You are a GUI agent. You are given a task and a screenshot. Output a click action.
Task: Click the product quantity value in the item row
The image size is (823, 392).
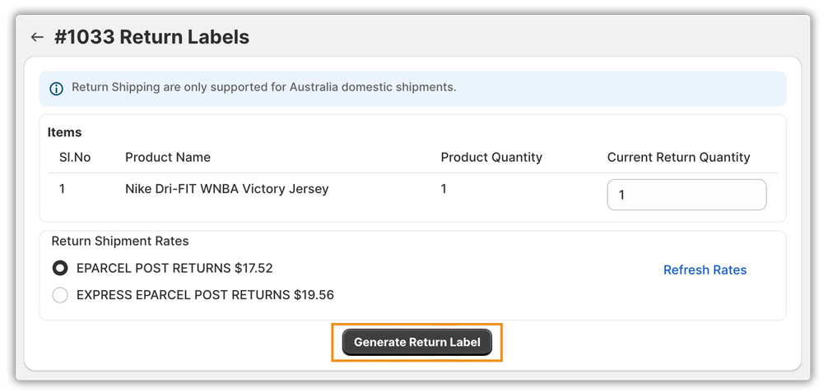(x=444, y=189)
